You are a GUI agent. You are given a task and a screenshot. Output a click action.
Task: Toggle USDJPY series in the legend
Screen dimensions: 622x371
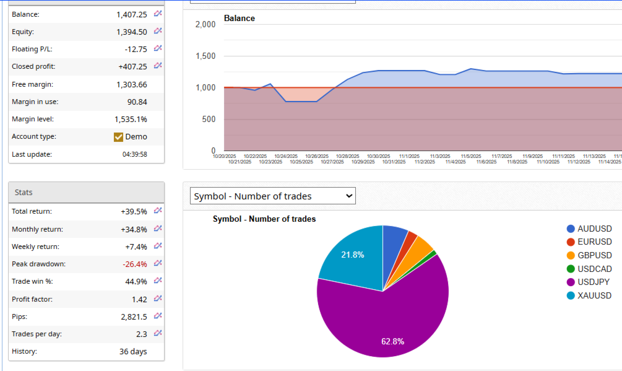click(589, 282)
